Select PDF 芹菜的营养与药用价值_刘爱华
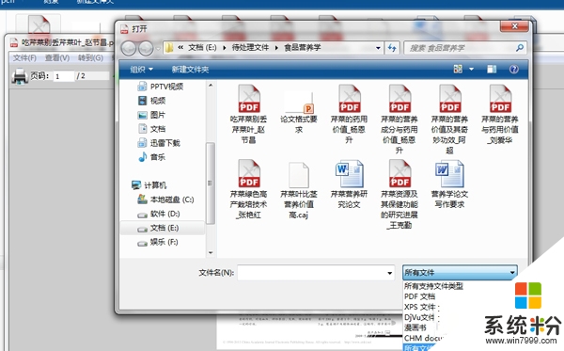564x351 pixels. tap(500, 114)
